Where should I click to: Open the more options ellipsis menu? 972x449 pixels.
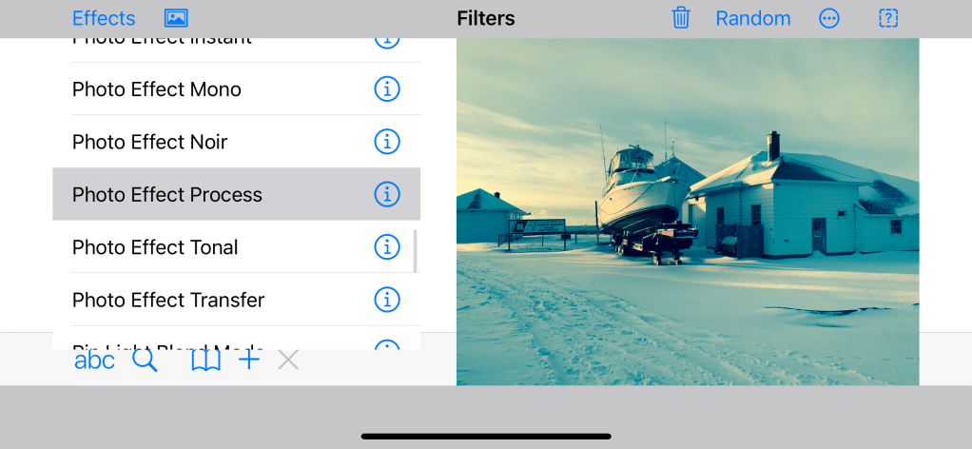[x=829, y=18]
